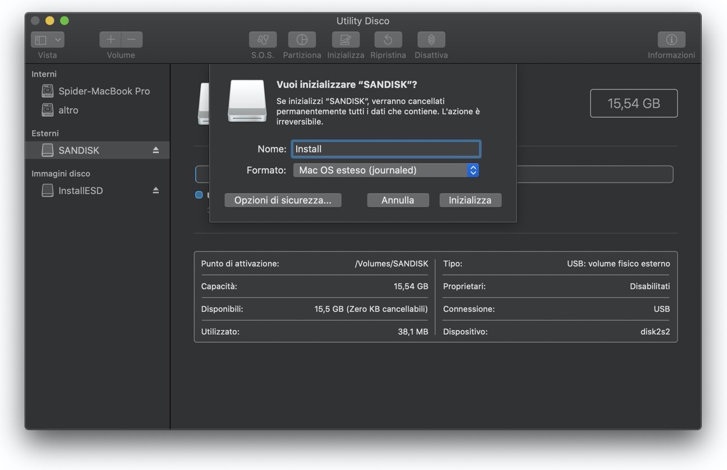
Task: Click the Inizializza erase icon in toolbar
Action: (346, 40)
